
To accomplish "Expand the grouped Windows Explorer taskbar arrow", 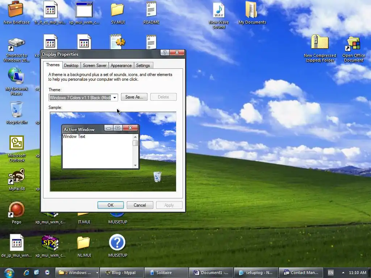I will coord(97,273).
